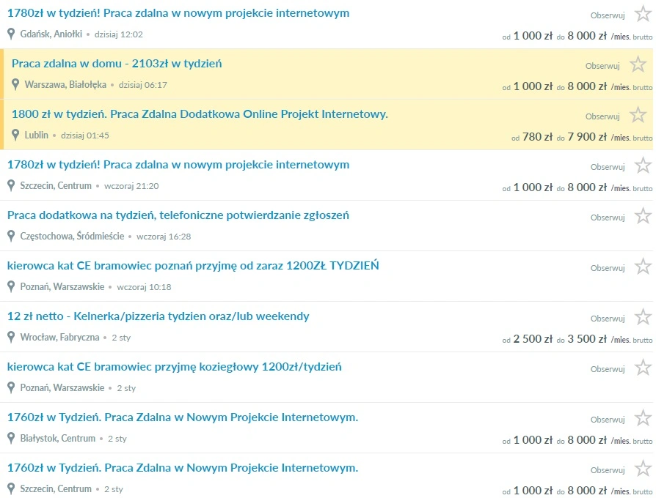This screenshot has width=656, height=498.
Task: Open 1760zł ad located in Białystok, Centrum
Action: (182, 417)
